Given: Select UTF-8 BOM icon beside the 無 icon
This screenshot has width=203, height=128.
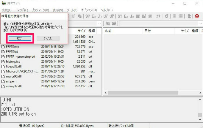Looking at the screenshot, I should pyautogui.click(x=144, y=16).
